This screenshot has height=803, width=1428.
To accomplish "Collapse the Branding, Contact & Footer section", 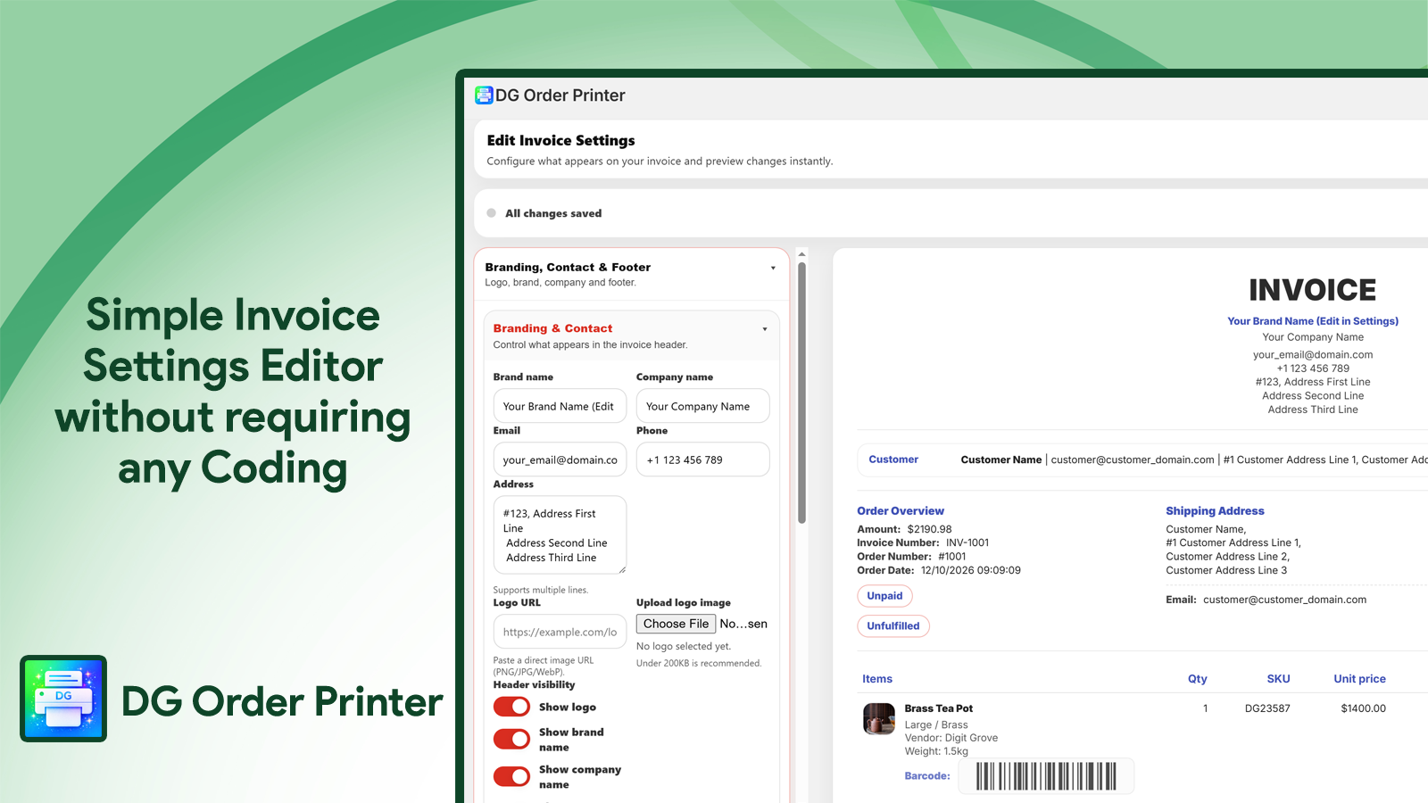I will click(x=773, y=268).
